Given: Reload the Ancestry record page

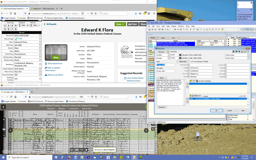Looking at the screenshot, I should tap(11, 13).
